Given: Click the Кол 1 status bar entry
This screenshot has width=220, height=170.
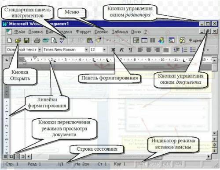Looking at the screenshot, I should [x=120, y=164].
